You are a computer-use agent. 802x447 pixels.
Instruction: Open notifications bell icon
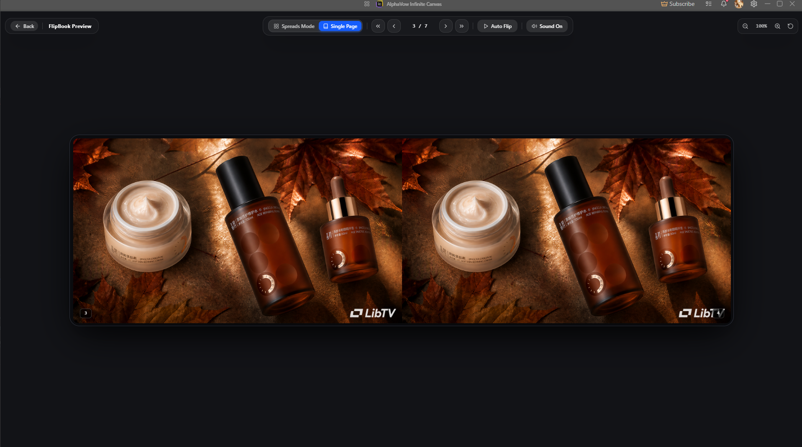[x=724, y=4]
